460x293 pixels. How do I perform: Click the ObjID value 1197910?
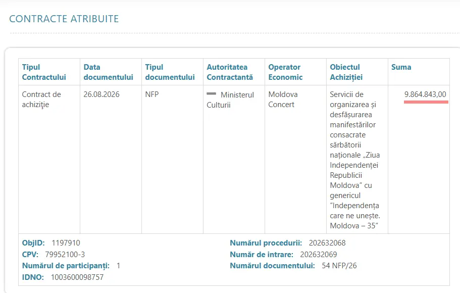click(66, 243)
